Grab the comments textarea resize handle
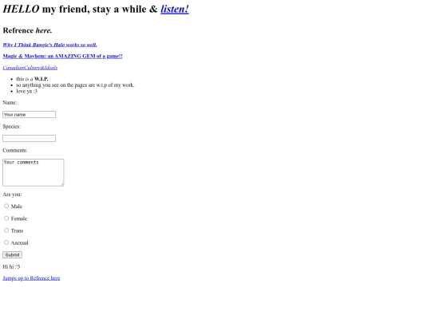 (62, 184)
